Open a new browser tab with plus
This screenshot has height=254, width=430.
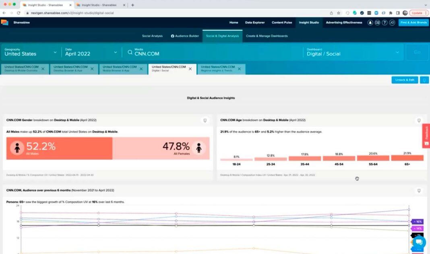click(x=133, y=5)
